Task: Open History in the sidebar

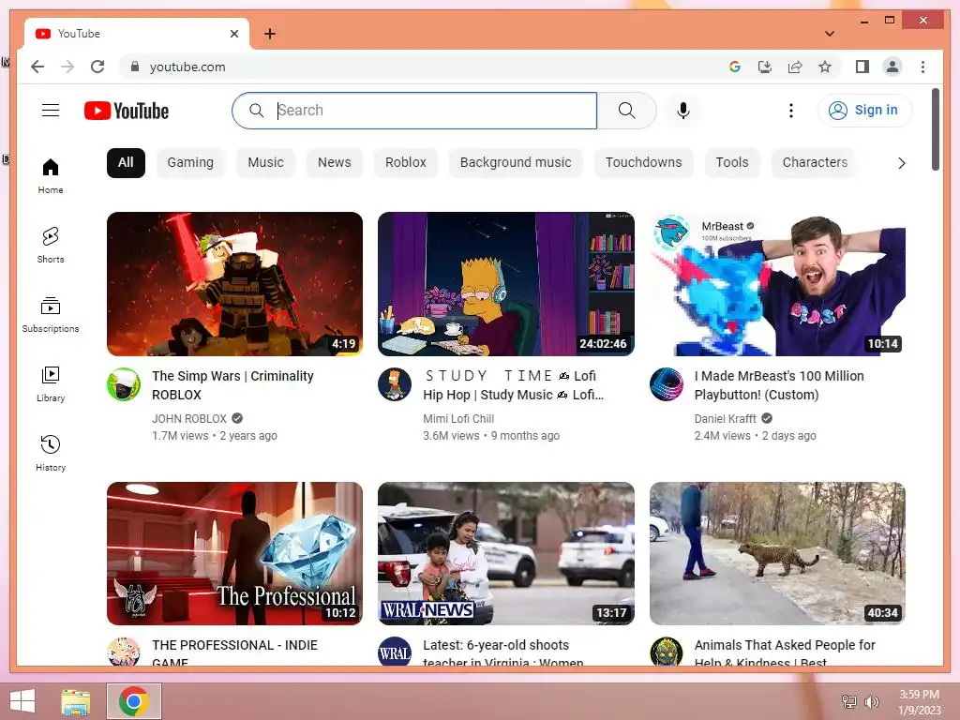Action: [51, 453]
